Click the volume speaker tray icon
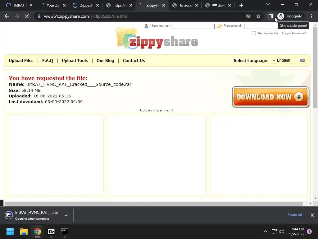Viewport: 318px width, 239px height. [x=282, y=232]
